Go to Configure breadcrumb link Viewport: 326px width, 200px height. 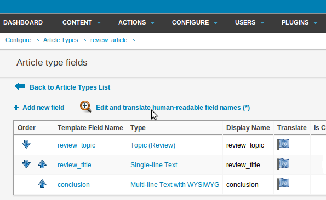18,40
